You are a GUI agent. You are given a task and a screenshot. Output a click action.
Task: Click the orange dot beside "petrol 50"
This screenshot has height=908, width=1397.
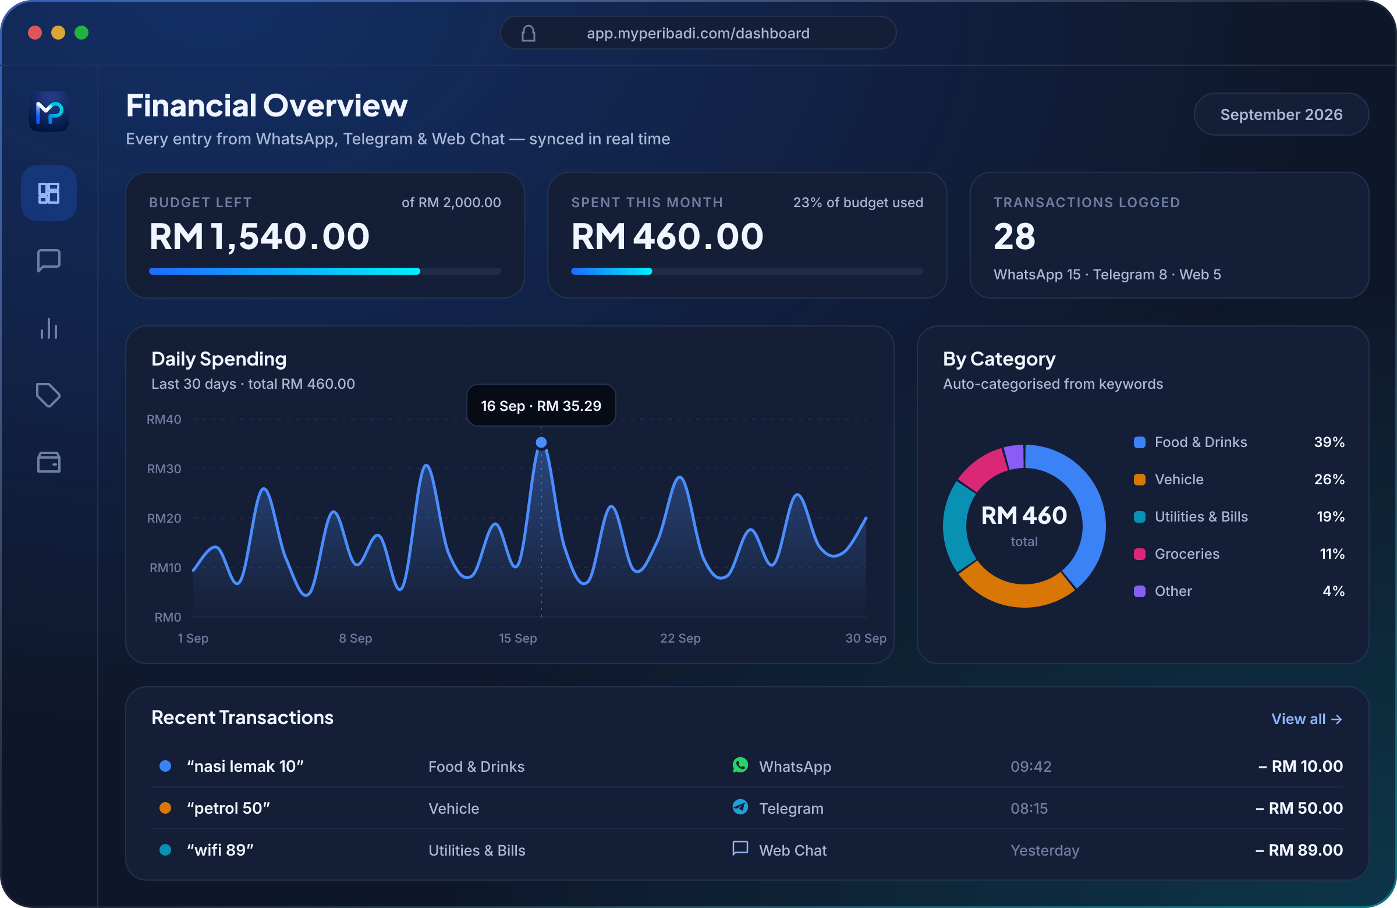pyautogui.click(x=165, y=808)
